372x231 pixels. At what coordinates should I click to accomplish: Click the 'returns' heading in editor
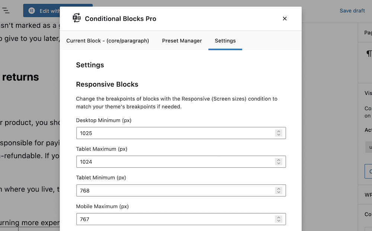pos(20,77)
